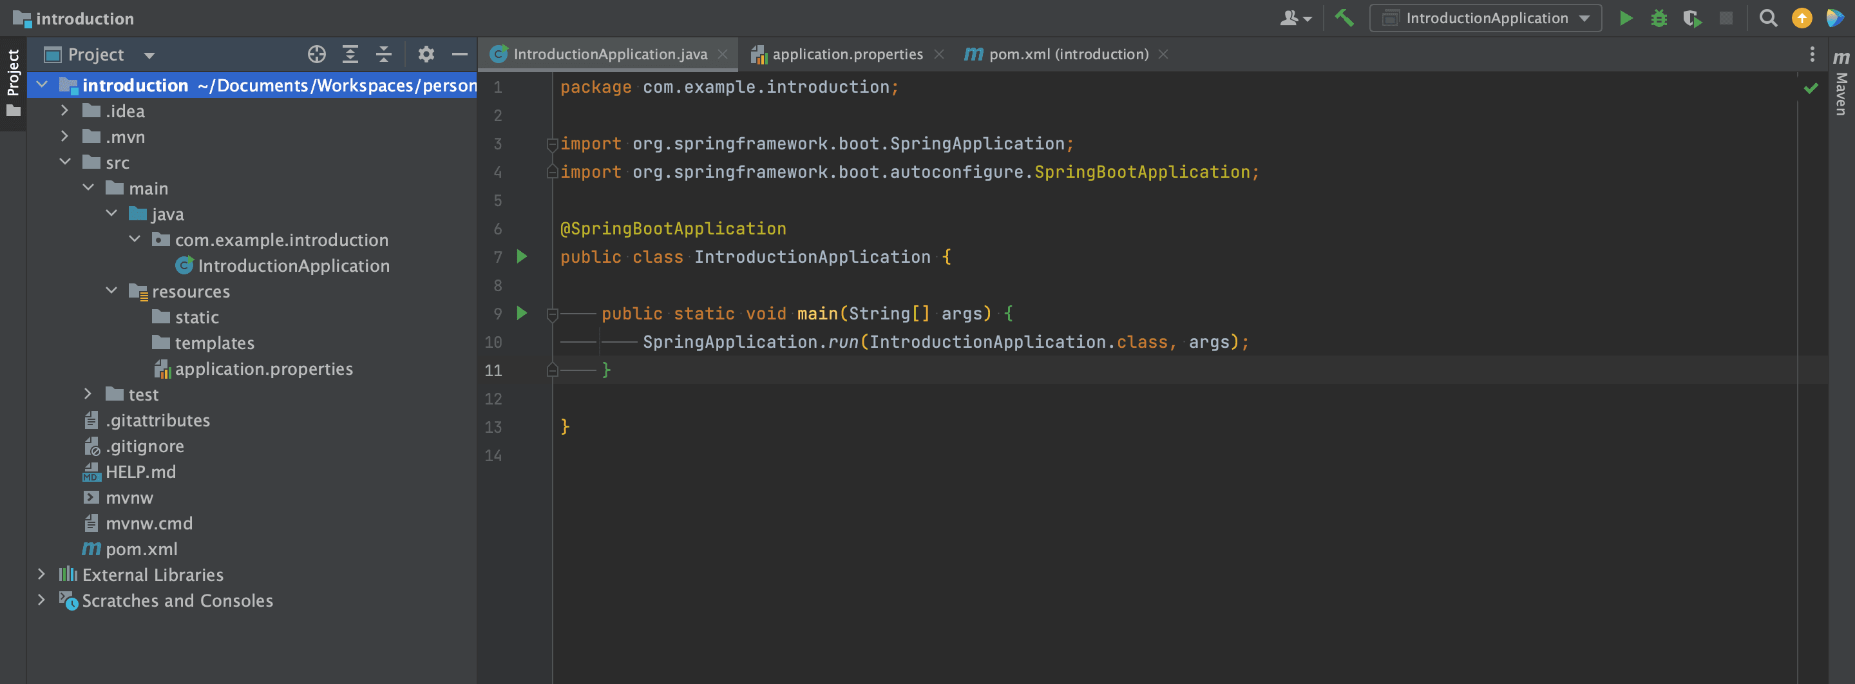Open the user account icon menu
This screenshot has height=684, width=1855.
click(1295, 18)
